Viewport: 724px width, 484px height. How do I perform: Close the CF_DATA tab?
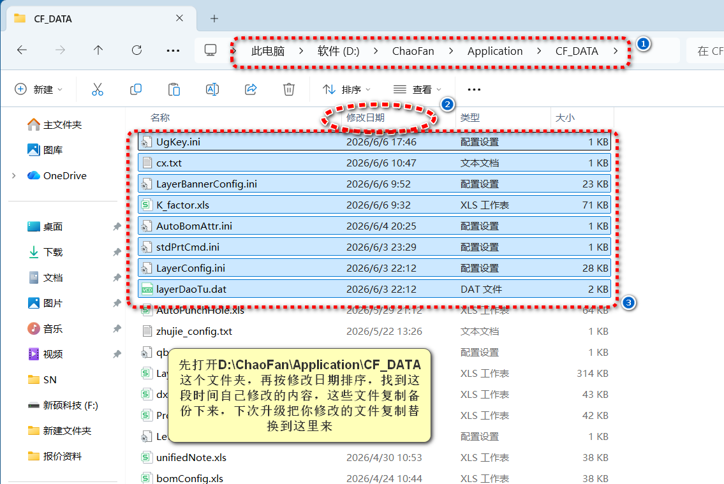(180, 18)
